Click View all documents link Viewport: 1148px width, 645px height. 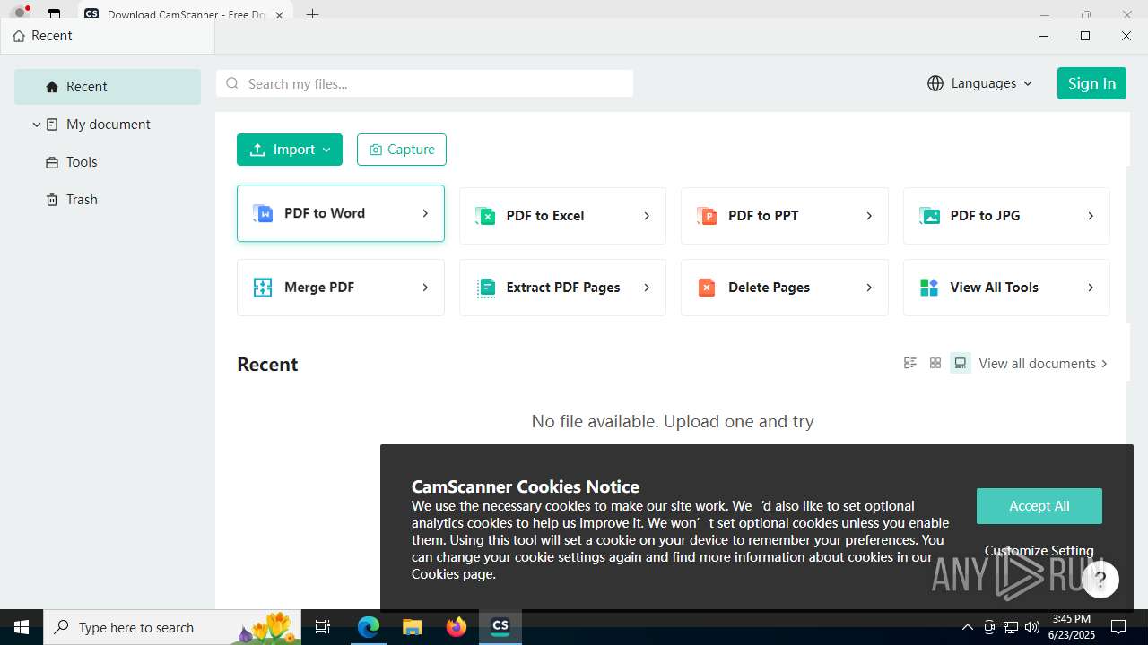click(1043, 364)
